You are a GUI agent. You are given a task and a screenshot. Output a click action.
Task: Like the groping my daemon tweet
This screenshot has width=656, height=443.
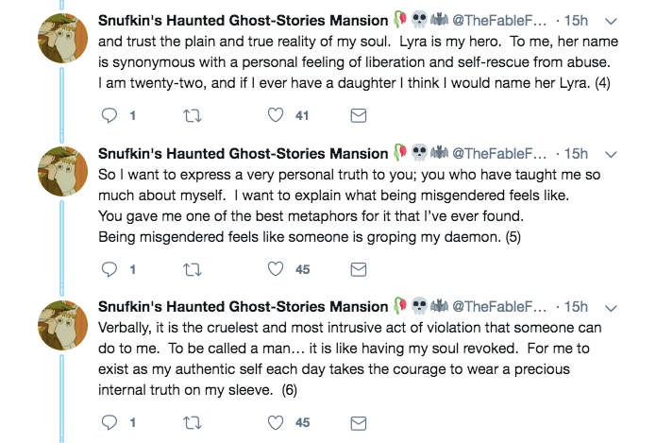(x=276, y=269)
